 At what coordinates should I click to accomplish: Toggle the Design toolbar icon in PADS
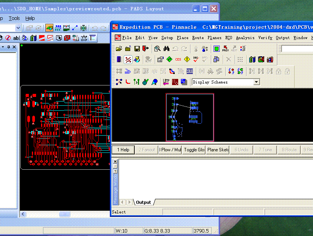pos(58,28)
